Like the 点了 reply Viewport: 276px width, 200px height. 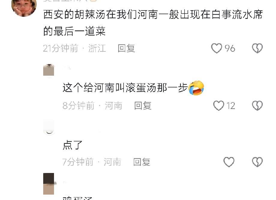point(229,162)
